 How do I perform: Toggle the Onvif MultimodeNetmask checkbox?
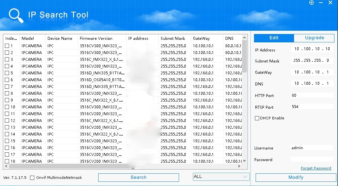pos(32,178)
